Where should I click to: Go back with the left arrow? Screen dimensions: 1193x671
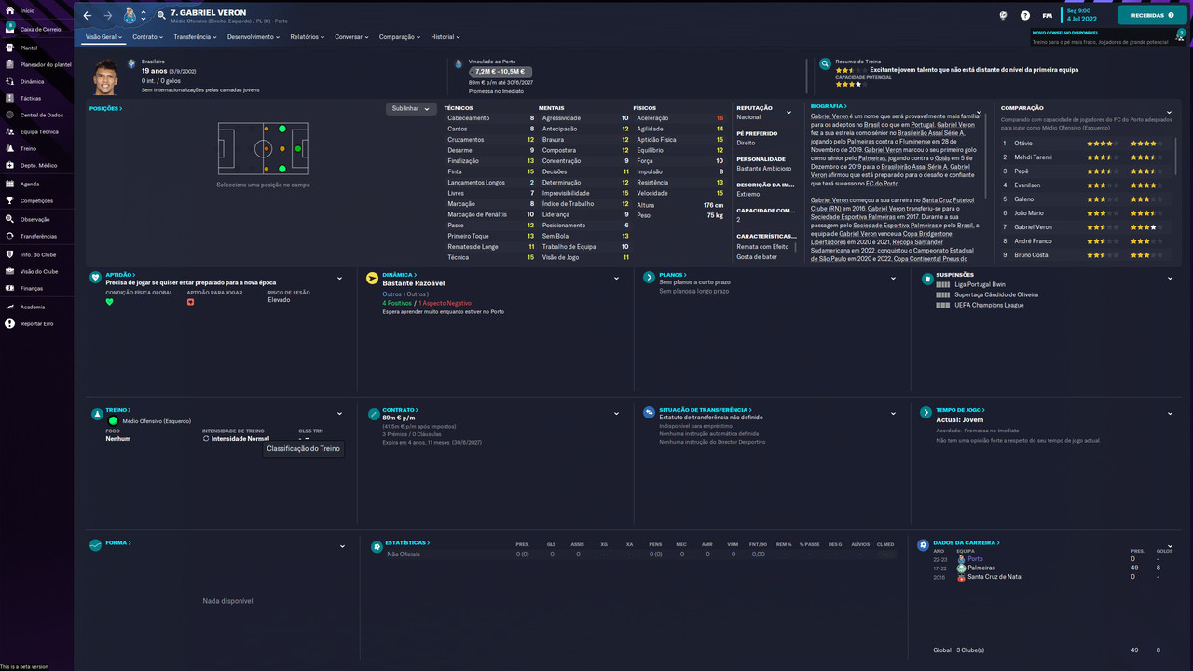(x=88, y=15)
